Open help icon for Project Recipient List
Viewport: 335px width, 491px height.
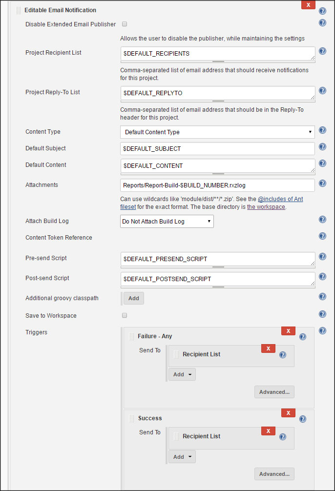pos(322,51)
